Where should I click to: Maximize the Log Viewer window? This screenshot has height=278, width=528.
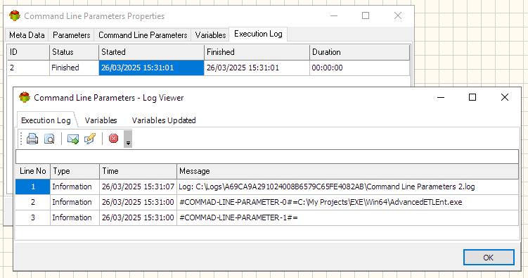472,97
